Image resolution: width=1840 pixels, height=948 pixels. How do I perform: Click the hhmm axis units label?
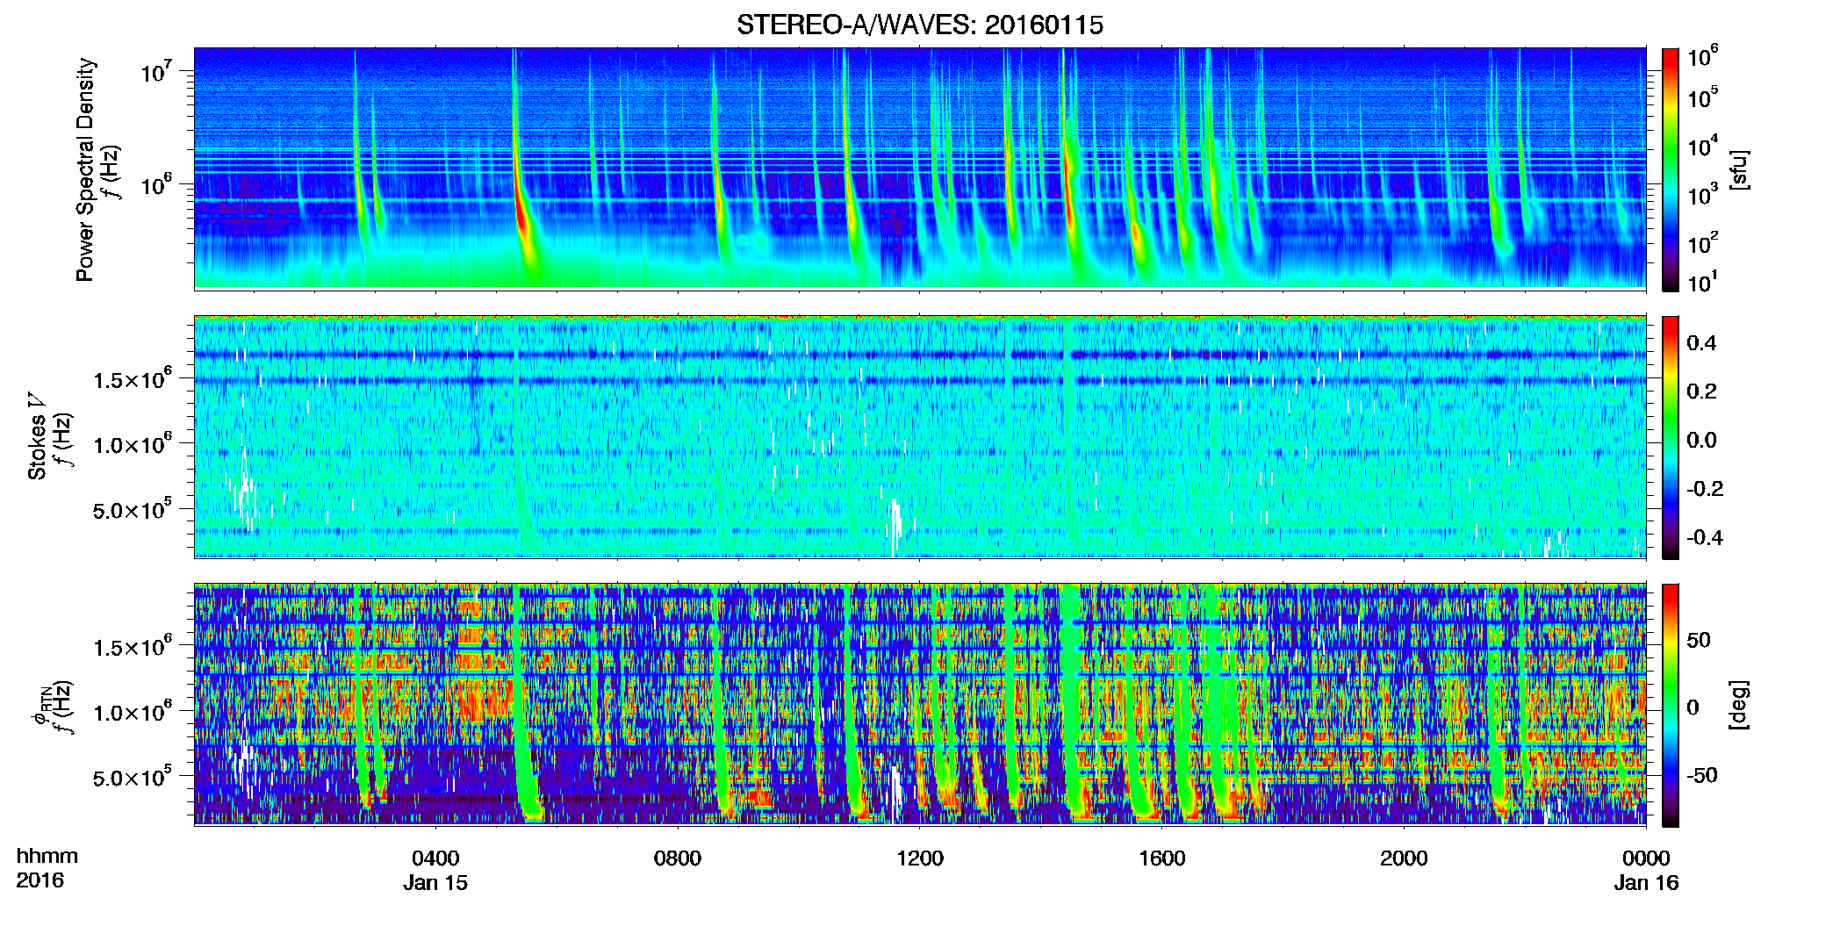(x=47, y=857)
